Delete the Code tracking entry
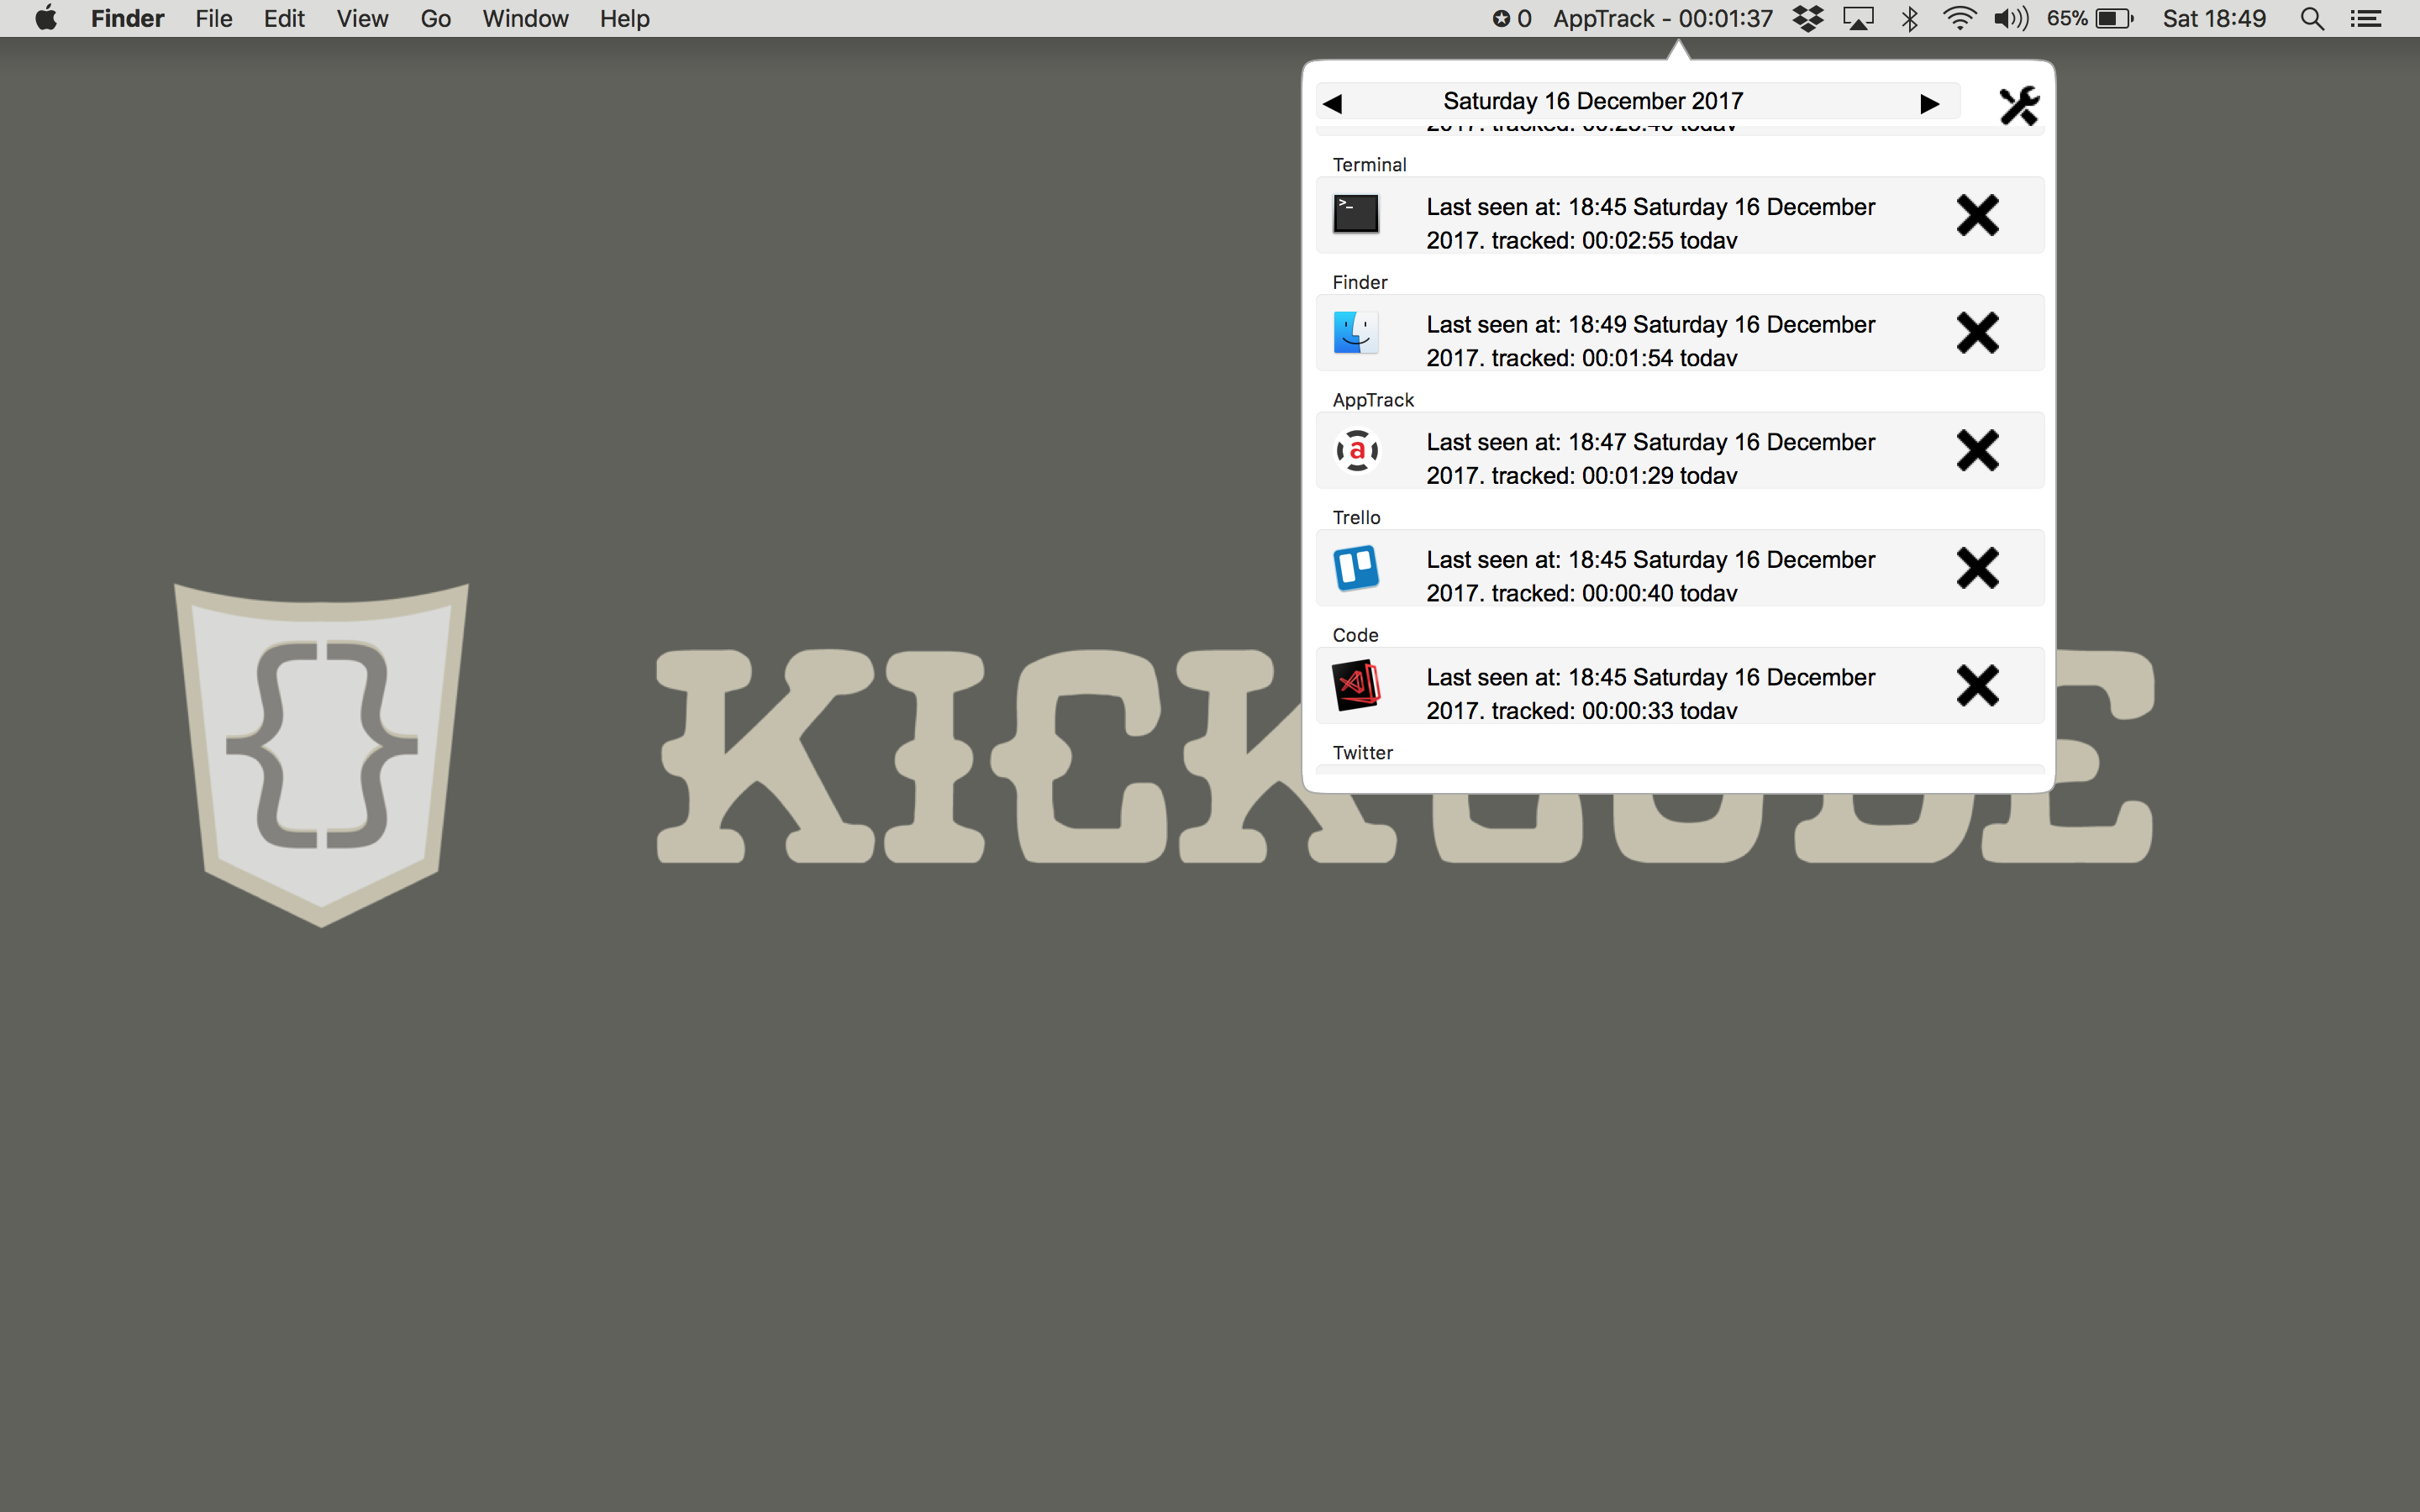The height and width of the screenshot is (1512, 2420). click(x=1976, y=686)
